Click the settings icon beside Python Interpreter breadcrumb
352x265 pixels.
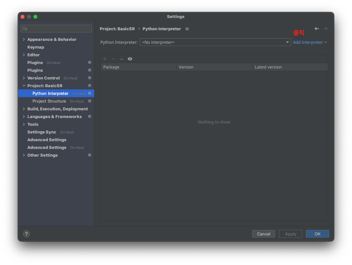187,29
